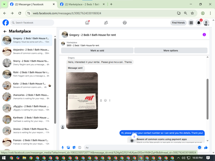Choose a GIF from the composer

pos(80,147)
